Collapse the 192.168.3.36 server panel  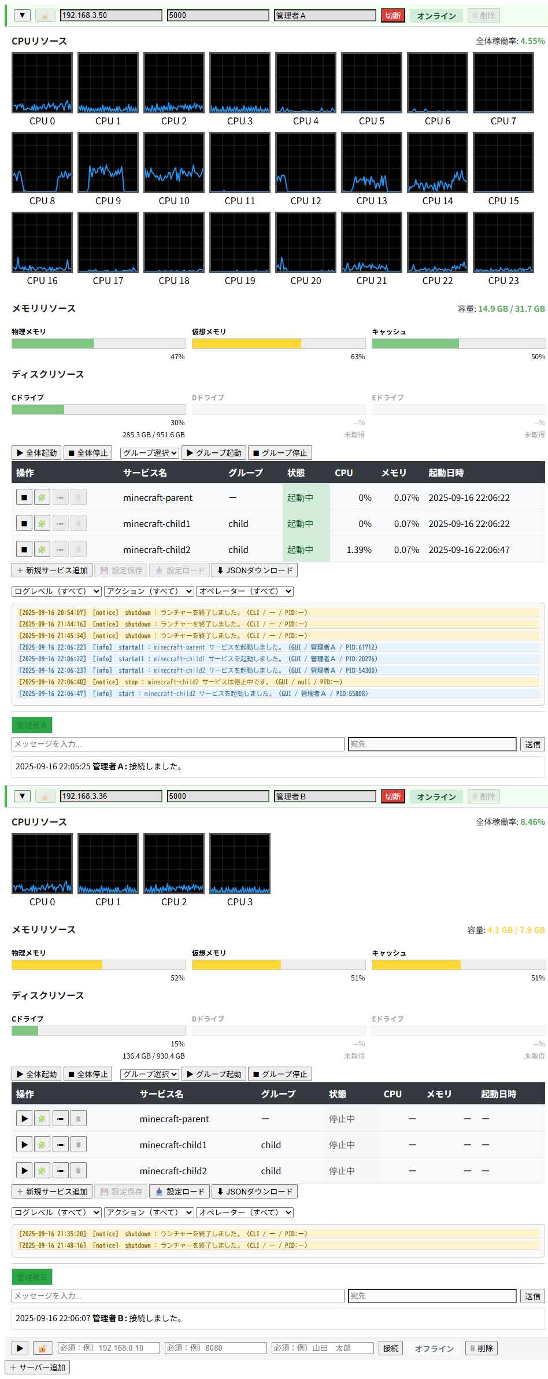point(22,796)
